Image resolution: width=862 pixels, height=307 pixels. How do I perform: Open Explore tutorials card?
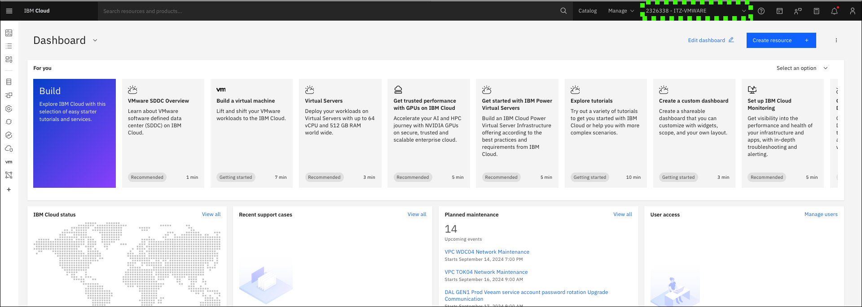(x=606, y=133)
